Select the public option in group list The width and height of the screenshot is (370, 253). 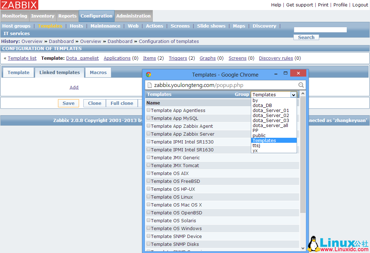tap(259, 136)
